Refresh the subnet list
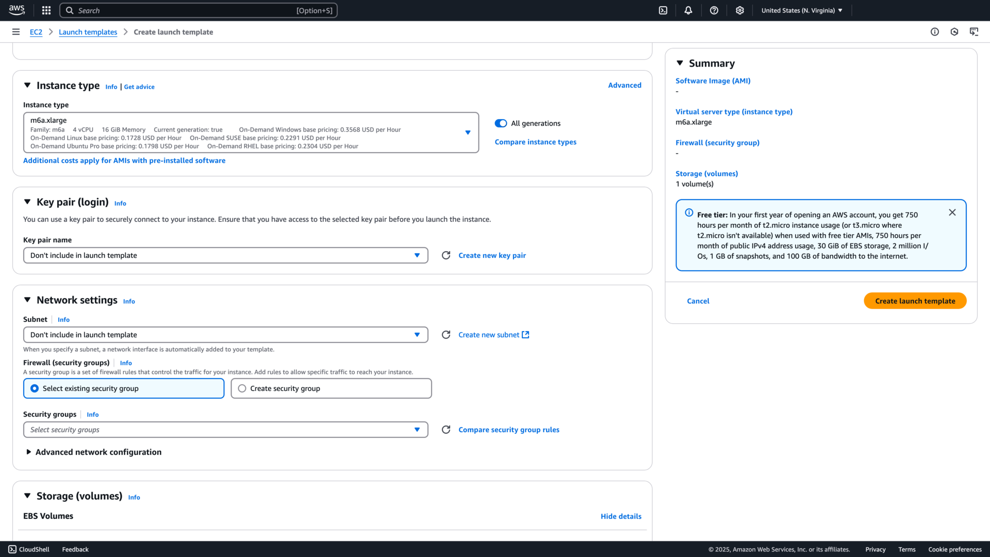 tap(446, 335)
